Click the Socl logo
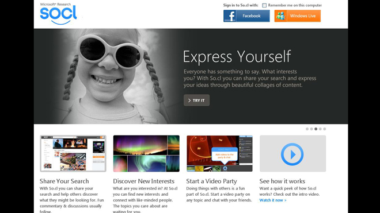 58,14
